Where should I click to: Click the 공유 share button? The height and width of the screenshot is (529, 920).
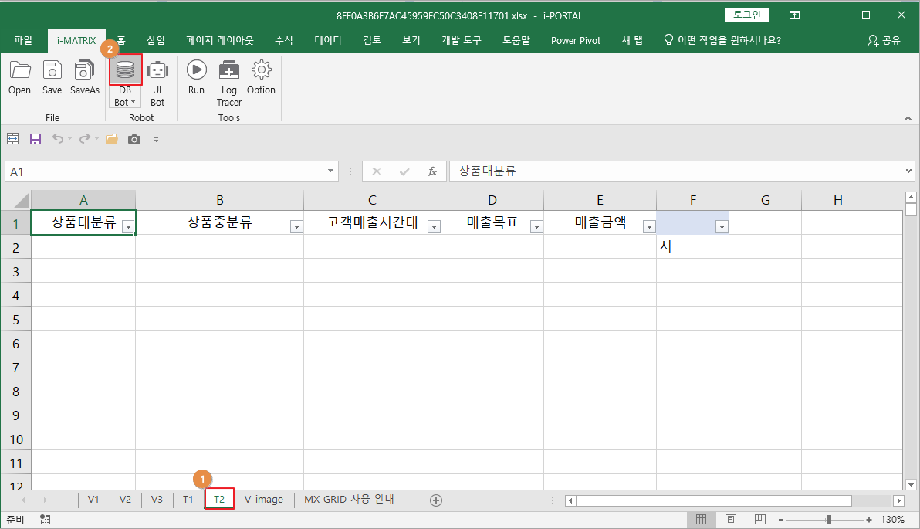pyautogui.click(x=884, y=40)
